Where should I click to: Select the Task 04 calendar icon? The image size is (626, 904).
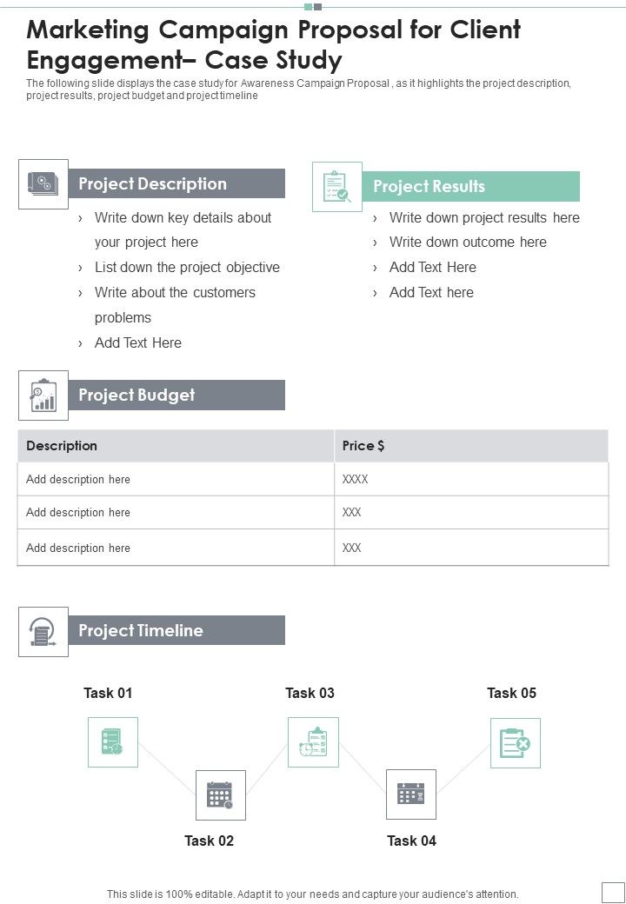410,794
